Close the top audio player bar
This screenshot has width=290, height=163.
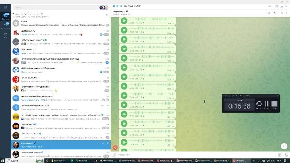point(286,6)
